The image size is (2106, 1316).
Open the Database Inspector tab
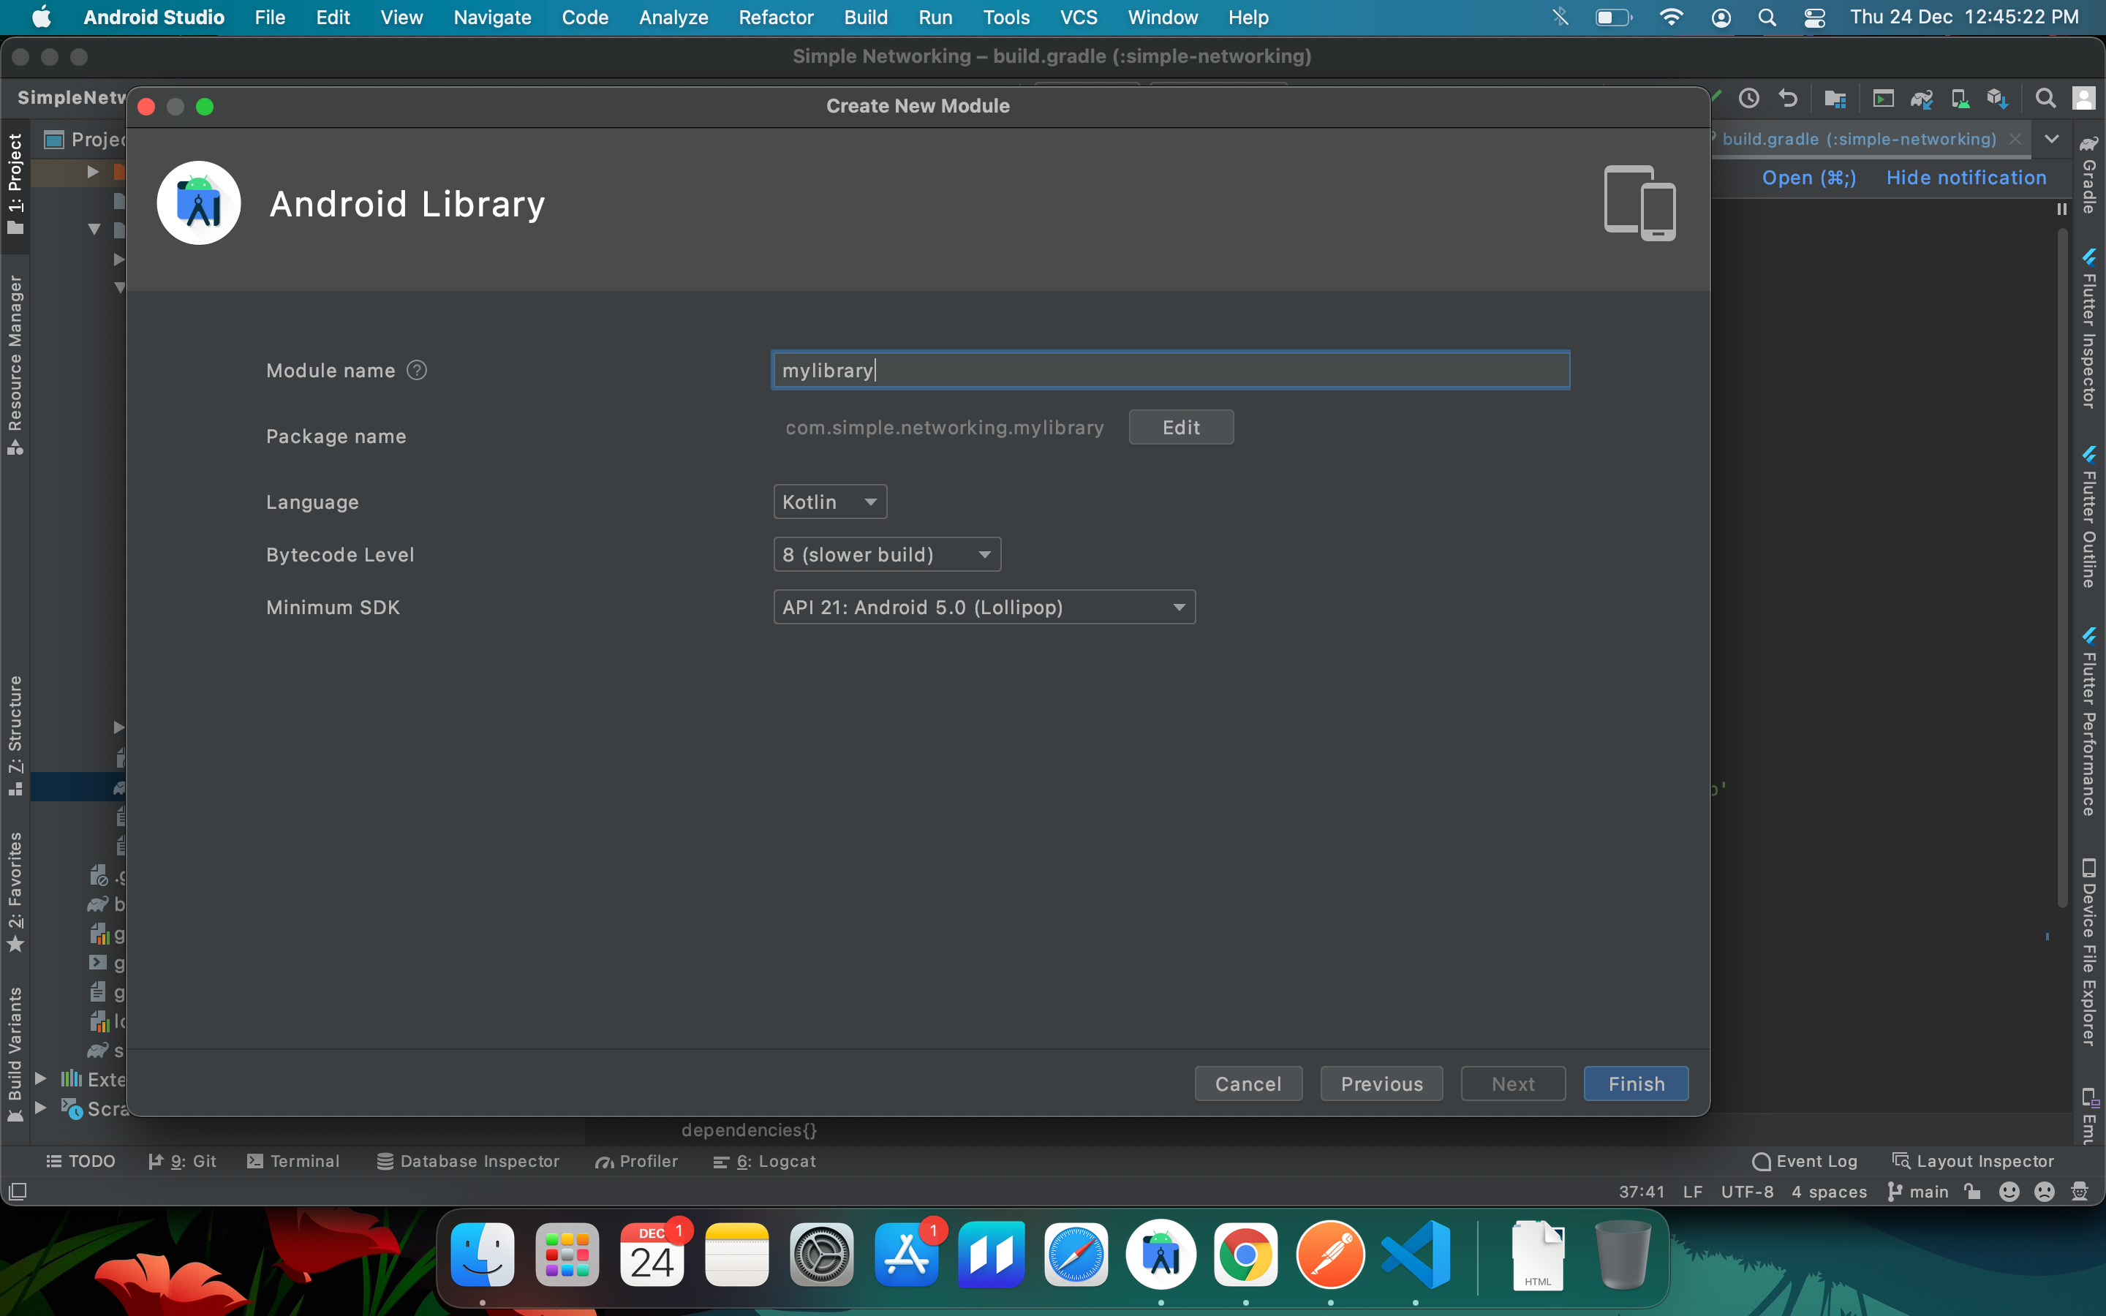468,1161
